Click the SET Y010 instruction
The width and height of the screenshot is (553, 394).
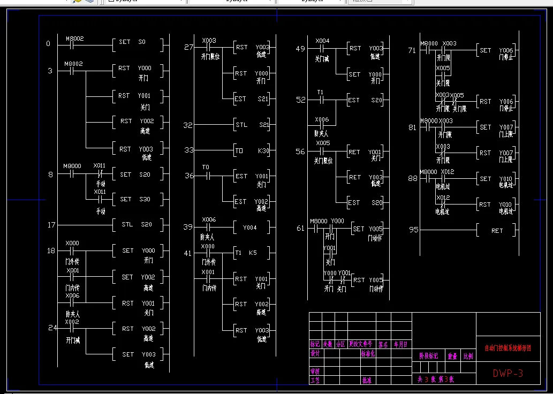pyautogui.click(x=497, y=179)
